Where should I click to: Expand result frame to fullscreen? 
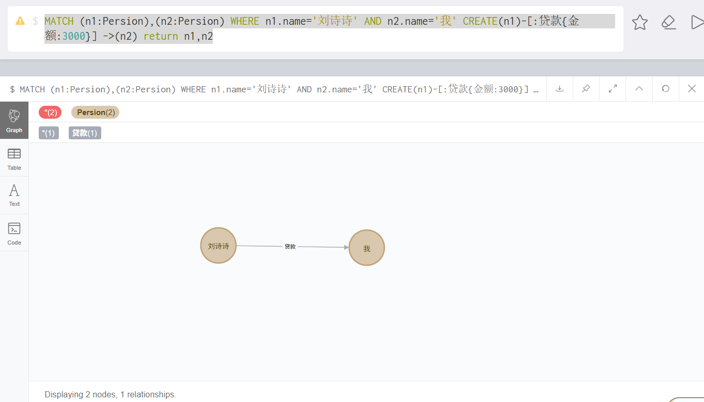(x=613, y=89)
